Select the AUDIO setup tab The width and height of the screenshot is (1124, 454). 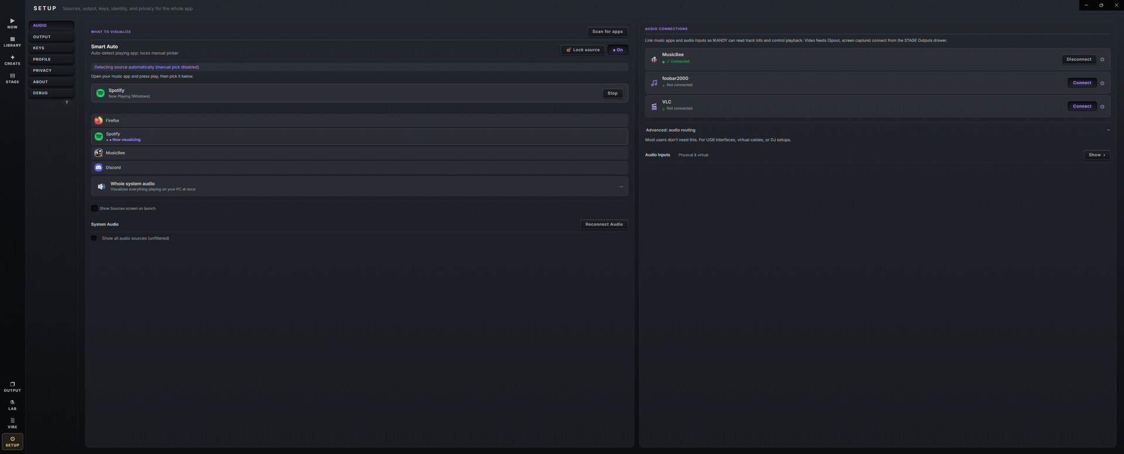(52, 26)
